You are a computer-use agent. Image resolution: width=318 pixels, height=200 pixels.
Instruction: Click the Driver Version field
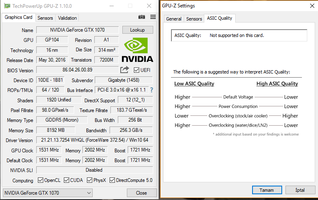(94, 140)
